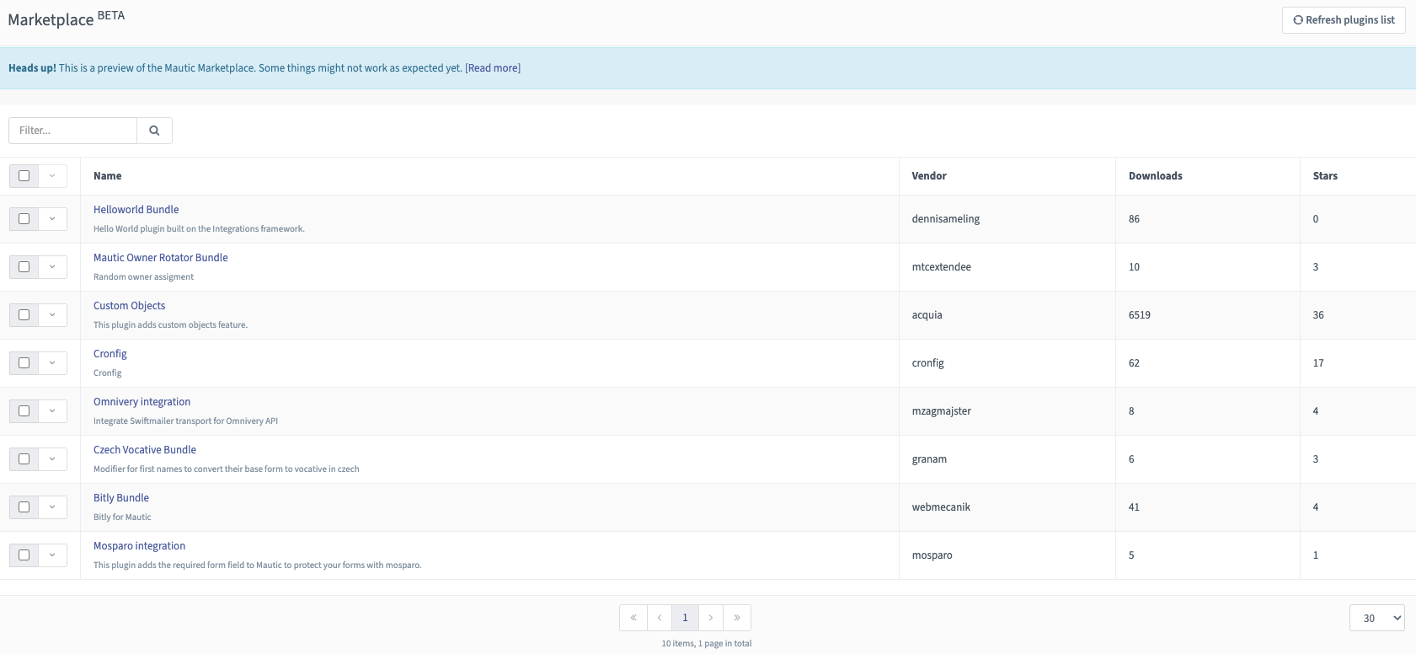Open the Czech Vocative Bundle link
This screenshot has height=654, width=1416.
(144, 450)
